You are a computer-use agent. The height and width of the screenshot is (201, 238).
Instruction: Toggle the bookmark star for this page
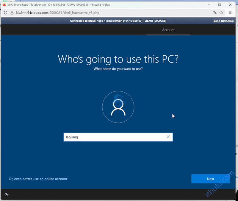click(221, 13)
